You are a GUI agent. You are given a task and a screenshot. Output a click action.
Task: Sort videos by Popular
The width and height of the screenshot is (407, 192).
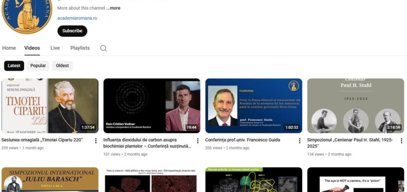click(38, 66)
